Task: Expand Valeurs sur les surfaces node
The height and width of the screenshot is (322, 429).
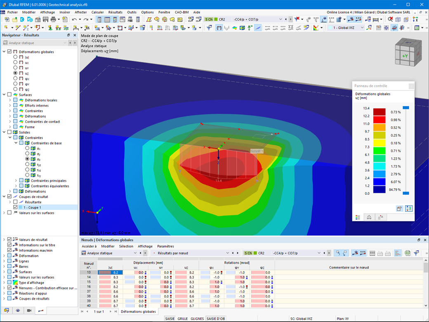Action: tap(4, 213)
